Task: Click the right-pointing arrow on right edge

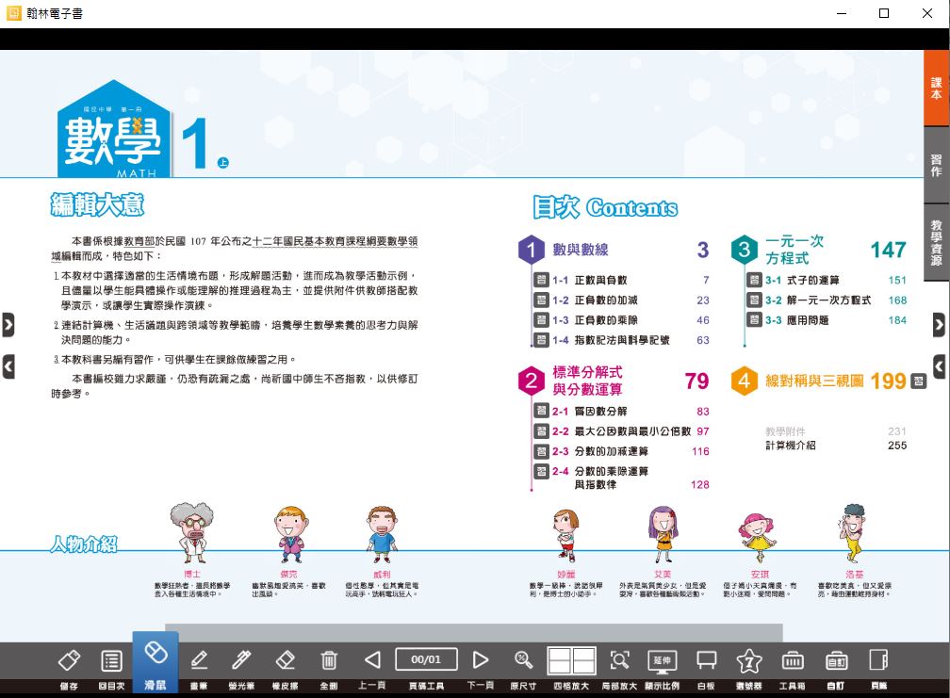Action: pos(939,325)
